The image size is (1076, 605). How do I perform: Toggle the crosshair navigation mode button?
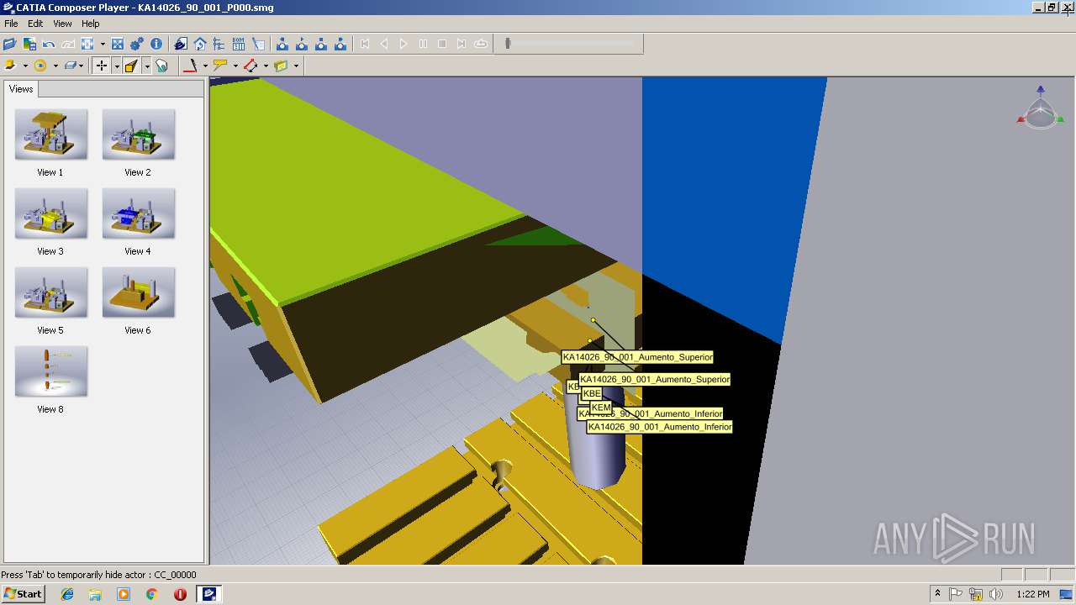pyautogui.click(x=102, y=66)
